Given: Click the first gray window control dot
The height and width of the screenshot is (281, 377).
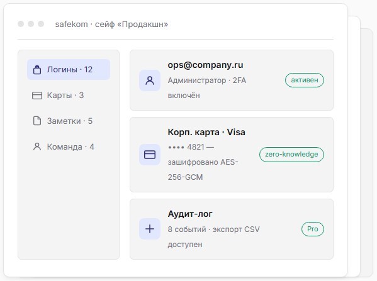Looking at the screenshot, I should point(21,24).
